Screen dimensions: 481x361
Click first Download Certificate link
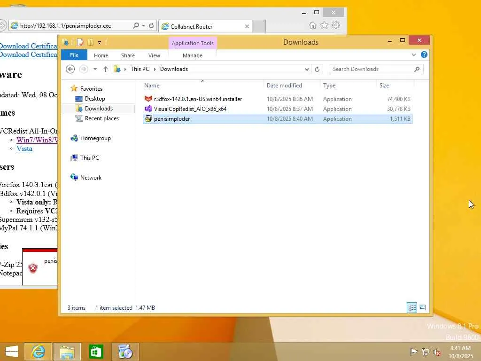[x=28, y=46]
